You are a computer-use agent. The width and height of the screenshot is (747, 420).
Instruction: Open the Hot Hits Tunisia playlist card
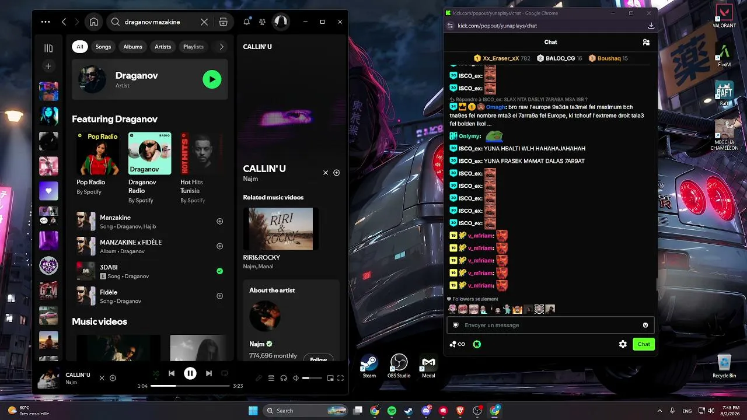pos(202,167)
